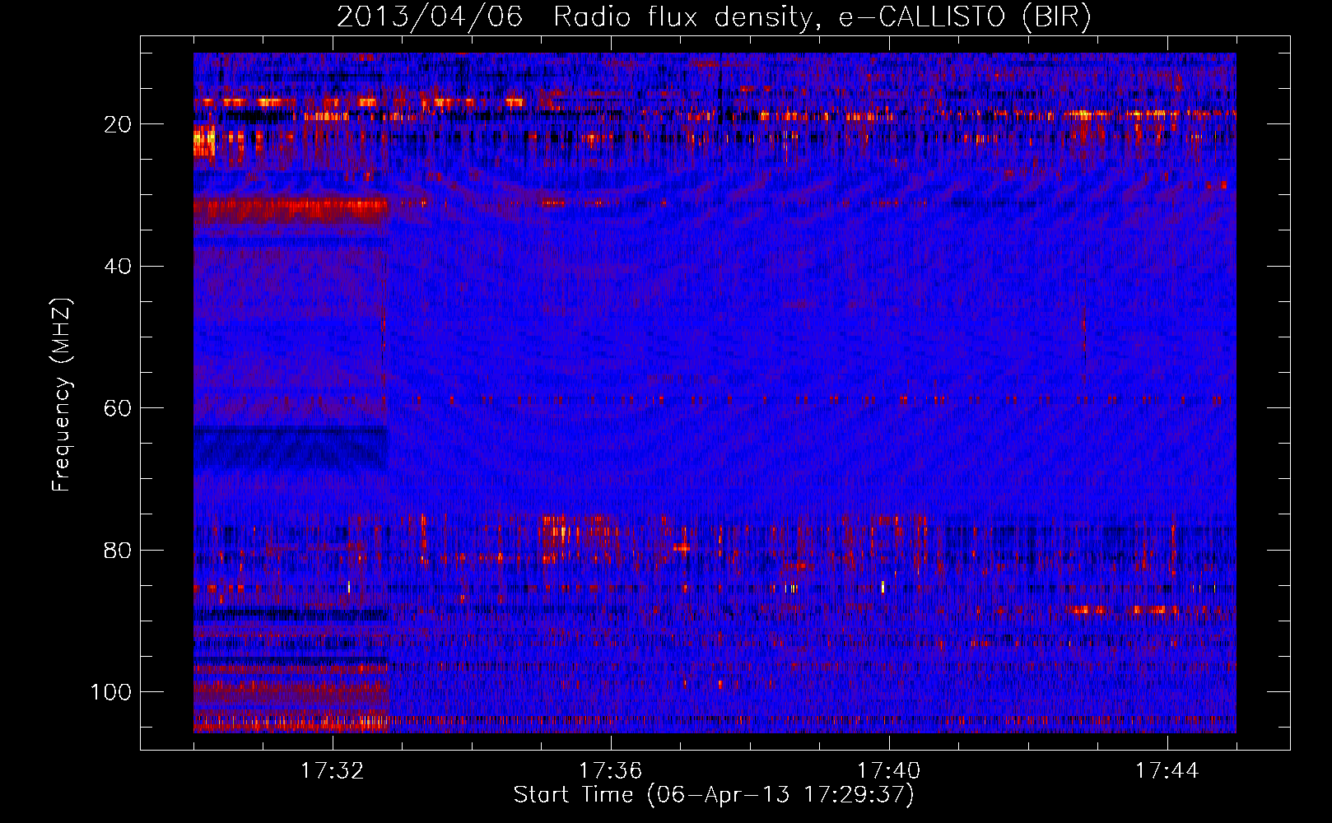Click the 17:40 time tick label

(x=888, y=771)
